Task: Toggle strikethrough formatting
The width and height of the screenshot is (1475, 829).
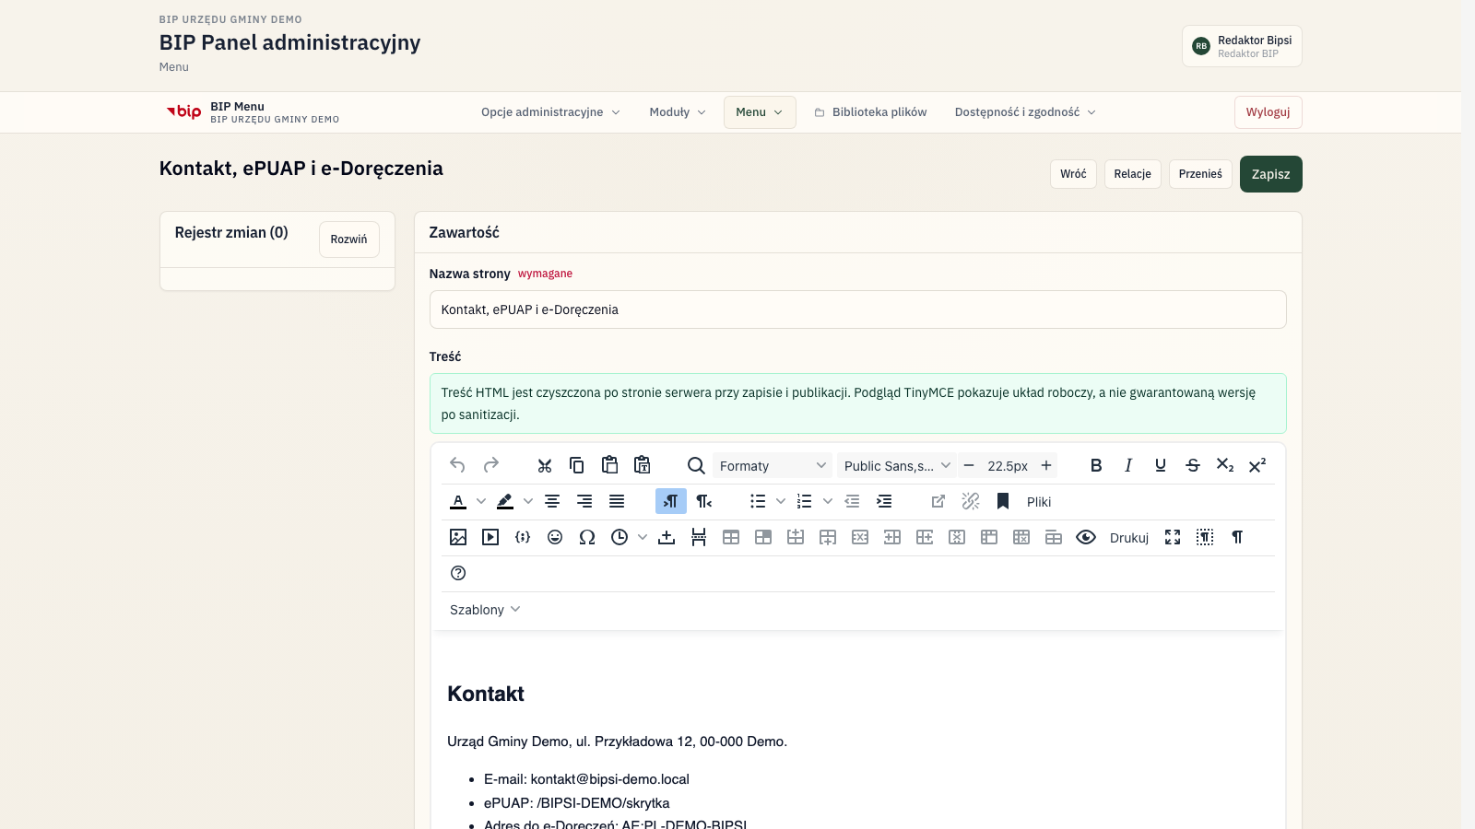Action: pos(1193,465)
